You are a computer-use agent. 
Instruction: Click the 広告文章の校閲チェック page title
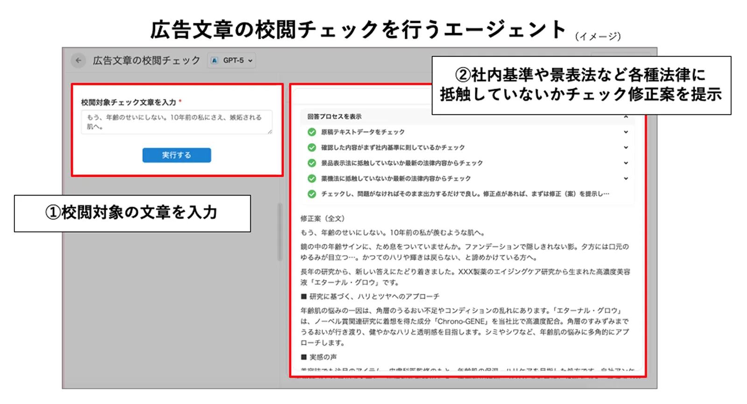(146, 61)
